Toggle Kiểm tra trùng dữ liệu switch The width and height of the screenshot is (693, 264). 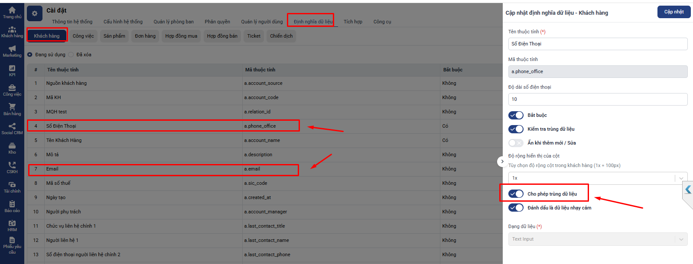point(516,129)
